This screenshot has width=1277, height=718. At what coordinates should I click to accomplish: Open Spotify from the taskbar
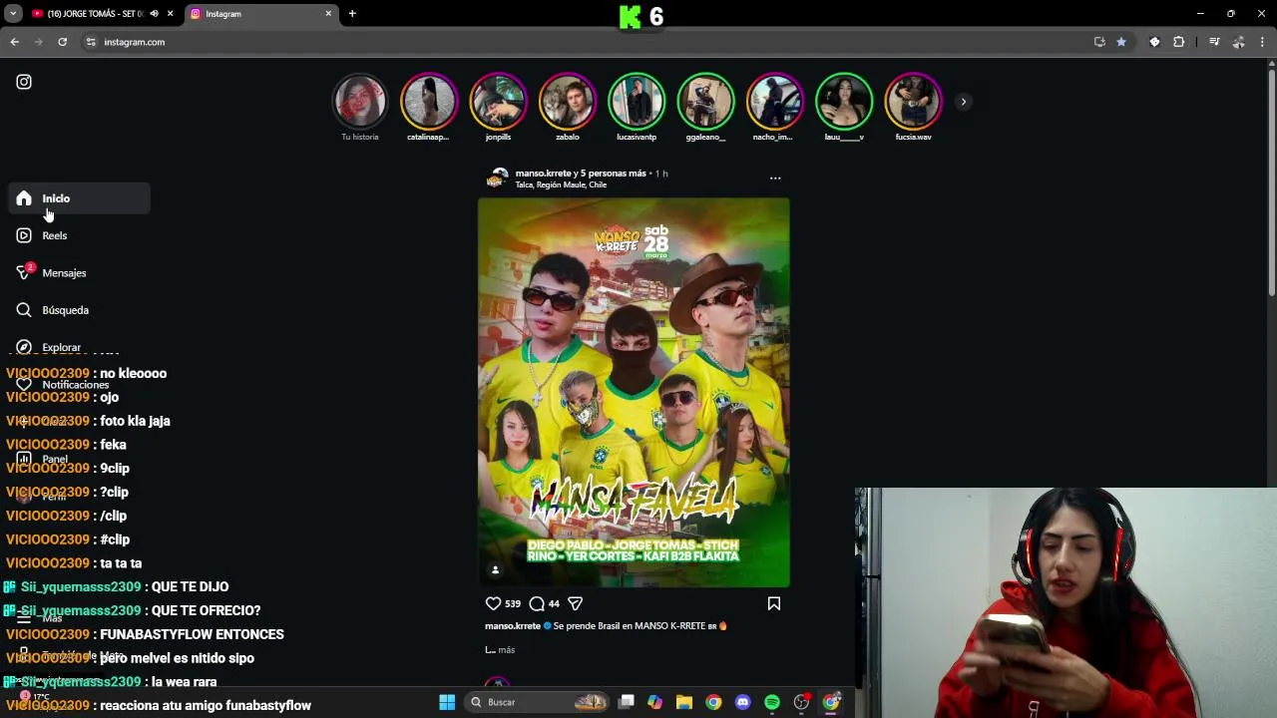point(772,702)
